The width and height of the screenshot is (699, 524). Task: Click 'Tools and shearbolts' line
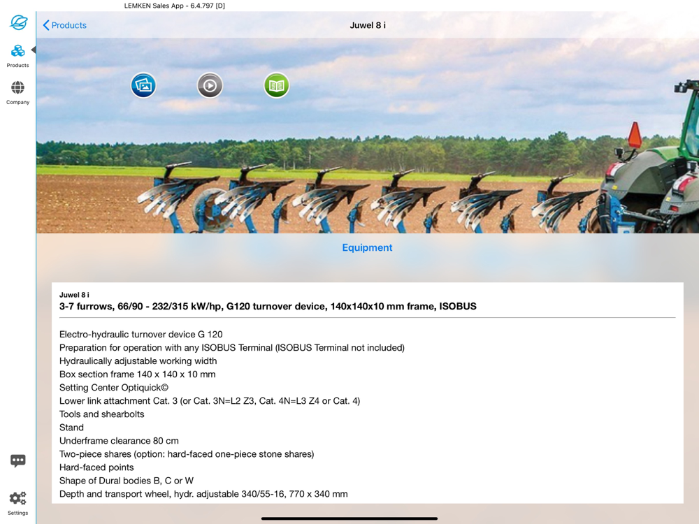(x=101, y=414)
